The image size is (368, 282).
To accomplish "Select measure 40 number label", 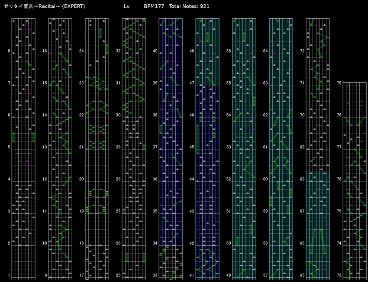I will click(x=155, y=51).
